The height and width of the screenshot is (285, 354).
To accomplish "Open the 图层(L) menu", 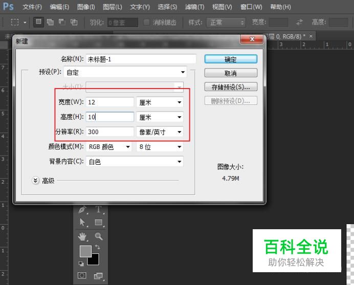I will click(x=112, y=7).
